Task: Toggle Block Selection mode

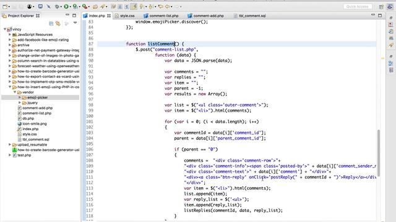Action: (x=120, y=7)
